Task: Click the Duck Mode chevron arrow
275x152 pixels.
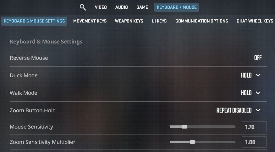Action: point(258,75)
